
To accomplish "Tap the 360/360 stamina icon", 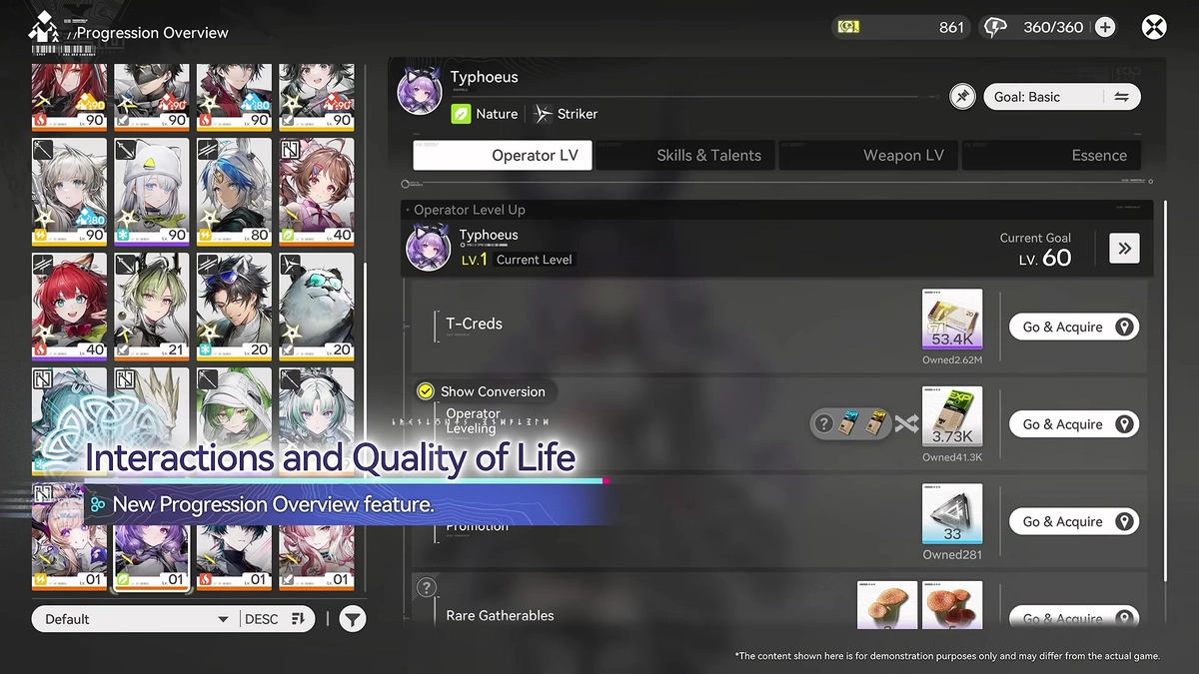I will click(x=995, y=27).
